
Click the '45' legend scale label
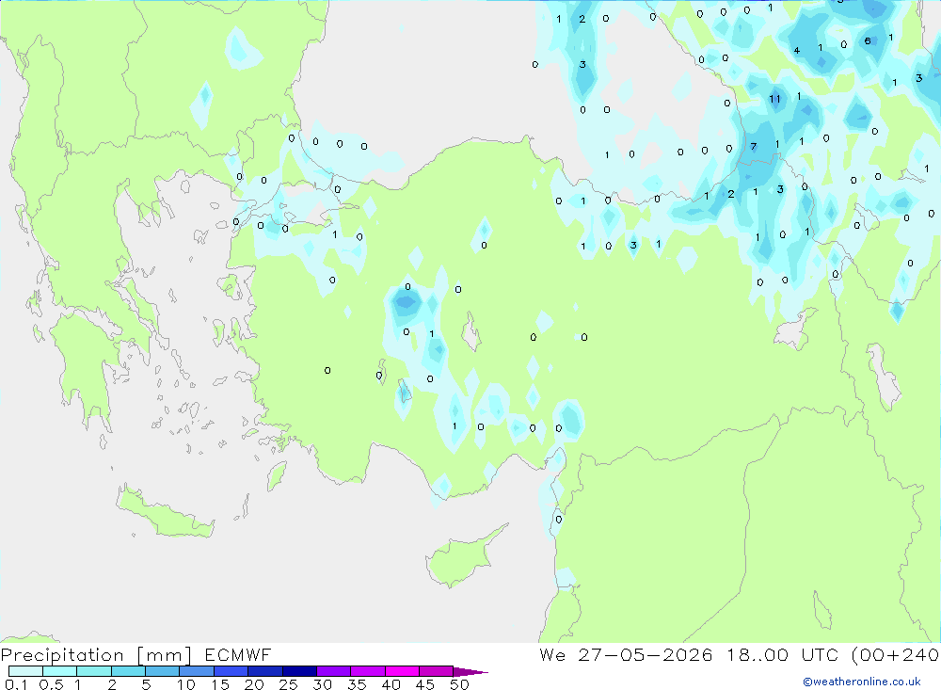(425, 684)
